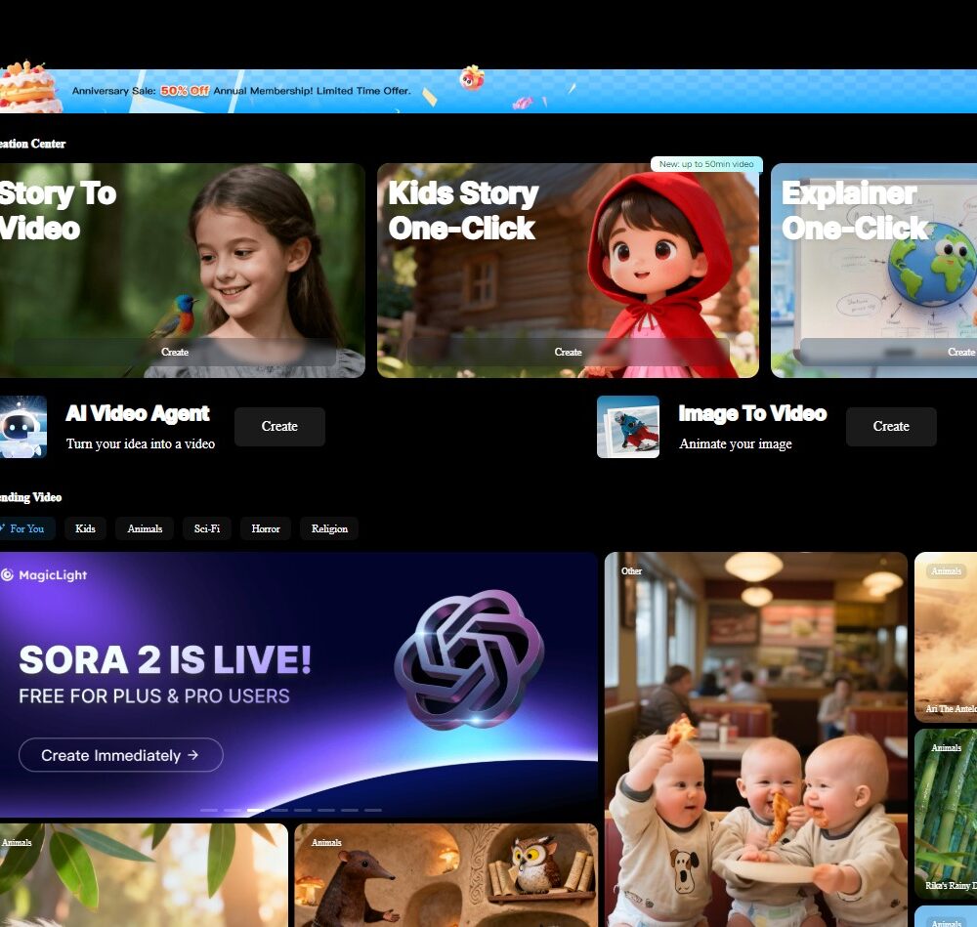Open the Sci-Fi category tab

(x=206, y=528)
